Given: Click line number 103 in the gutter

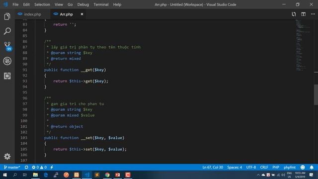Looking at the screenshot, I should tap(24, 138).
